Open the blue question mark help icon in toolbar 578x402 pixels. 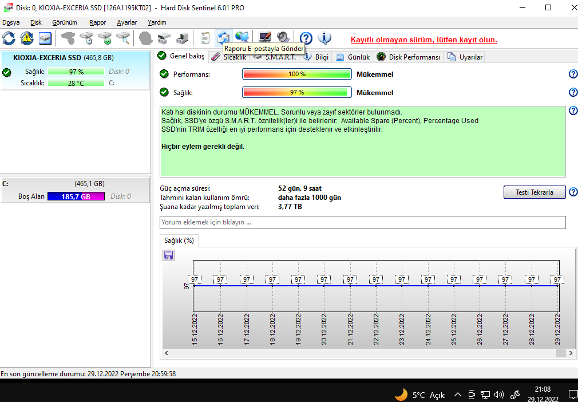coord(306,38)
